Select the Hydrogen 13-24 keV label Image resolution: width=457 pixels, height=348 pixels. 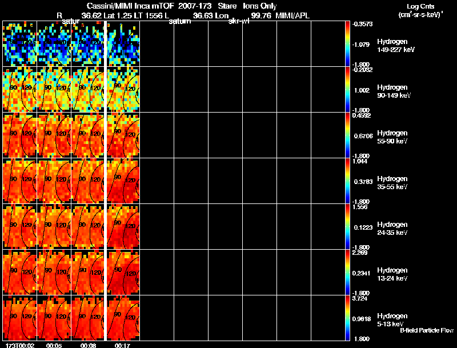(392, 274)
